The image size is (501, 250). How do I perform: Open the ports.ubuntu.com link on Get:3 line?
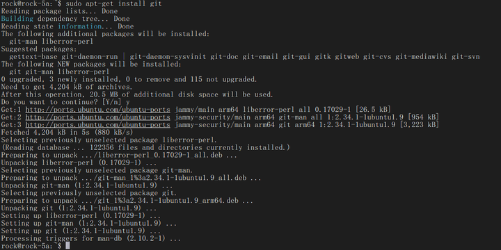click(x=98, y=125)
